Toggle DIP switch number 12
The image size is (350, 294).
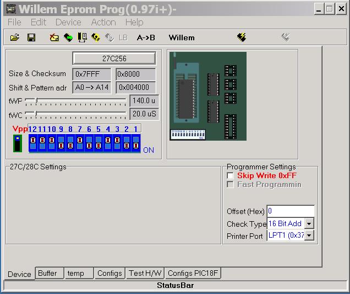(x=32, y=143)
